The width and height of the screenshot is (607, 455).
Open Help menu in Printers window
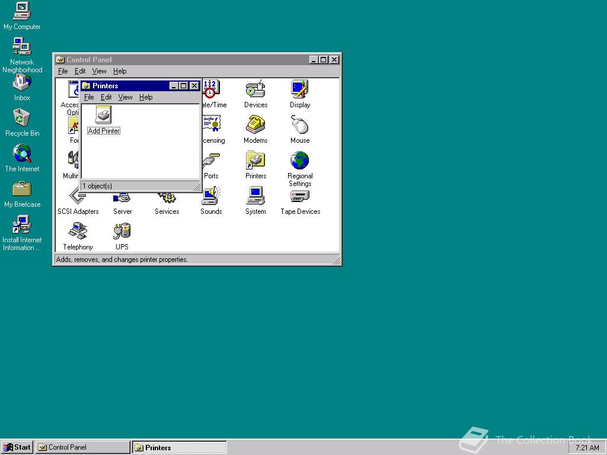click(146, 97)
